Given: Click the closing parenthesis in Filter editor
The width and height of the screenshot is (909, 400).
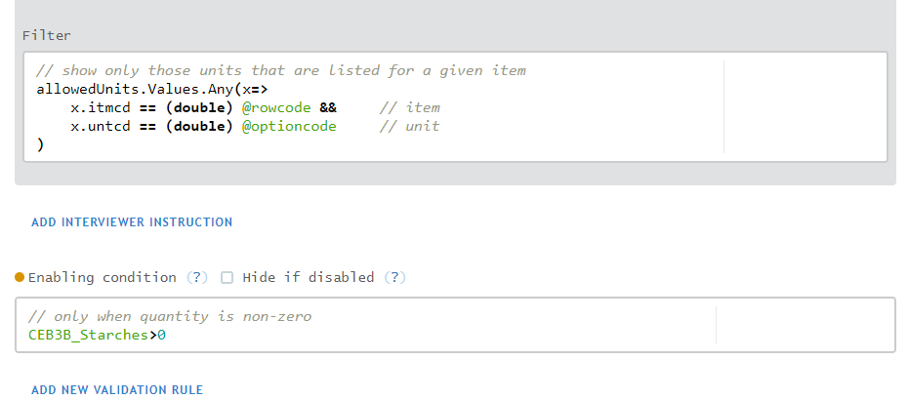Looking at the screenshot, I should 40,144.
